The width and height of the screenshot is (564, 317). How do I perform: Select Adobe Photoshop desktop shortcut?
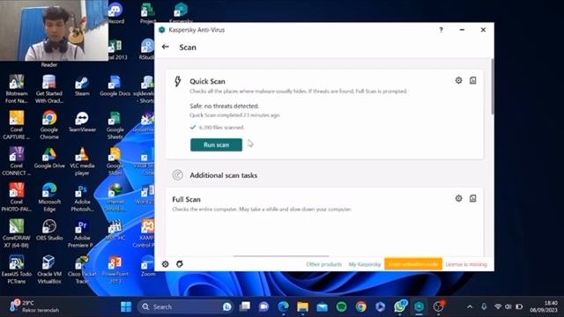(x=82, y=197)
